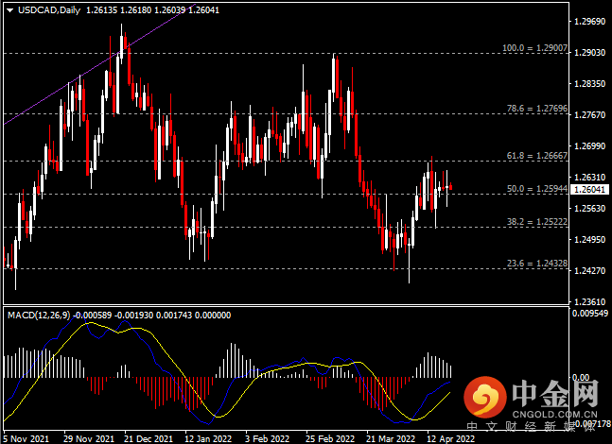The height and width of the screenshot is (444, 612).
Task: Click the 21 Mar 2022 date label
Action: pyautogui.click(x=391, y=438)
